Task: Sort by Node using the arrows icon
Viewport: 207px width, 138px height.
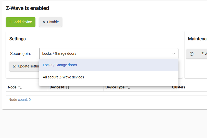Action: [x=20, y=87]
